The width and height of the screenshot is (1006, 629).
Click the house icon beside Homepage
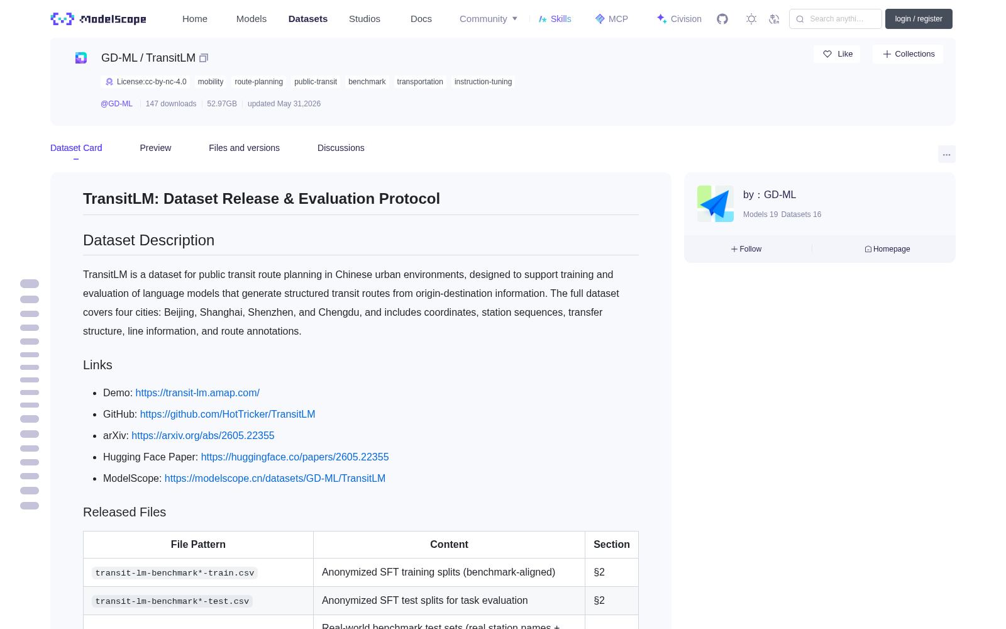click(868, 249)
